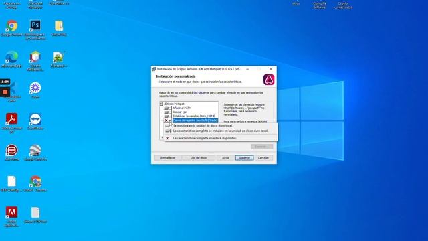Select 'Claves de registro JavaSoft (Oracle)' item

195,120
